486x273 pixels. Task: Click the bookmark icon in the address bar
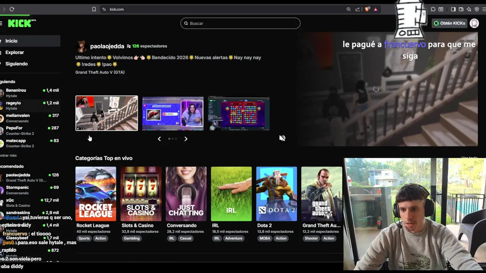[94, 9]
